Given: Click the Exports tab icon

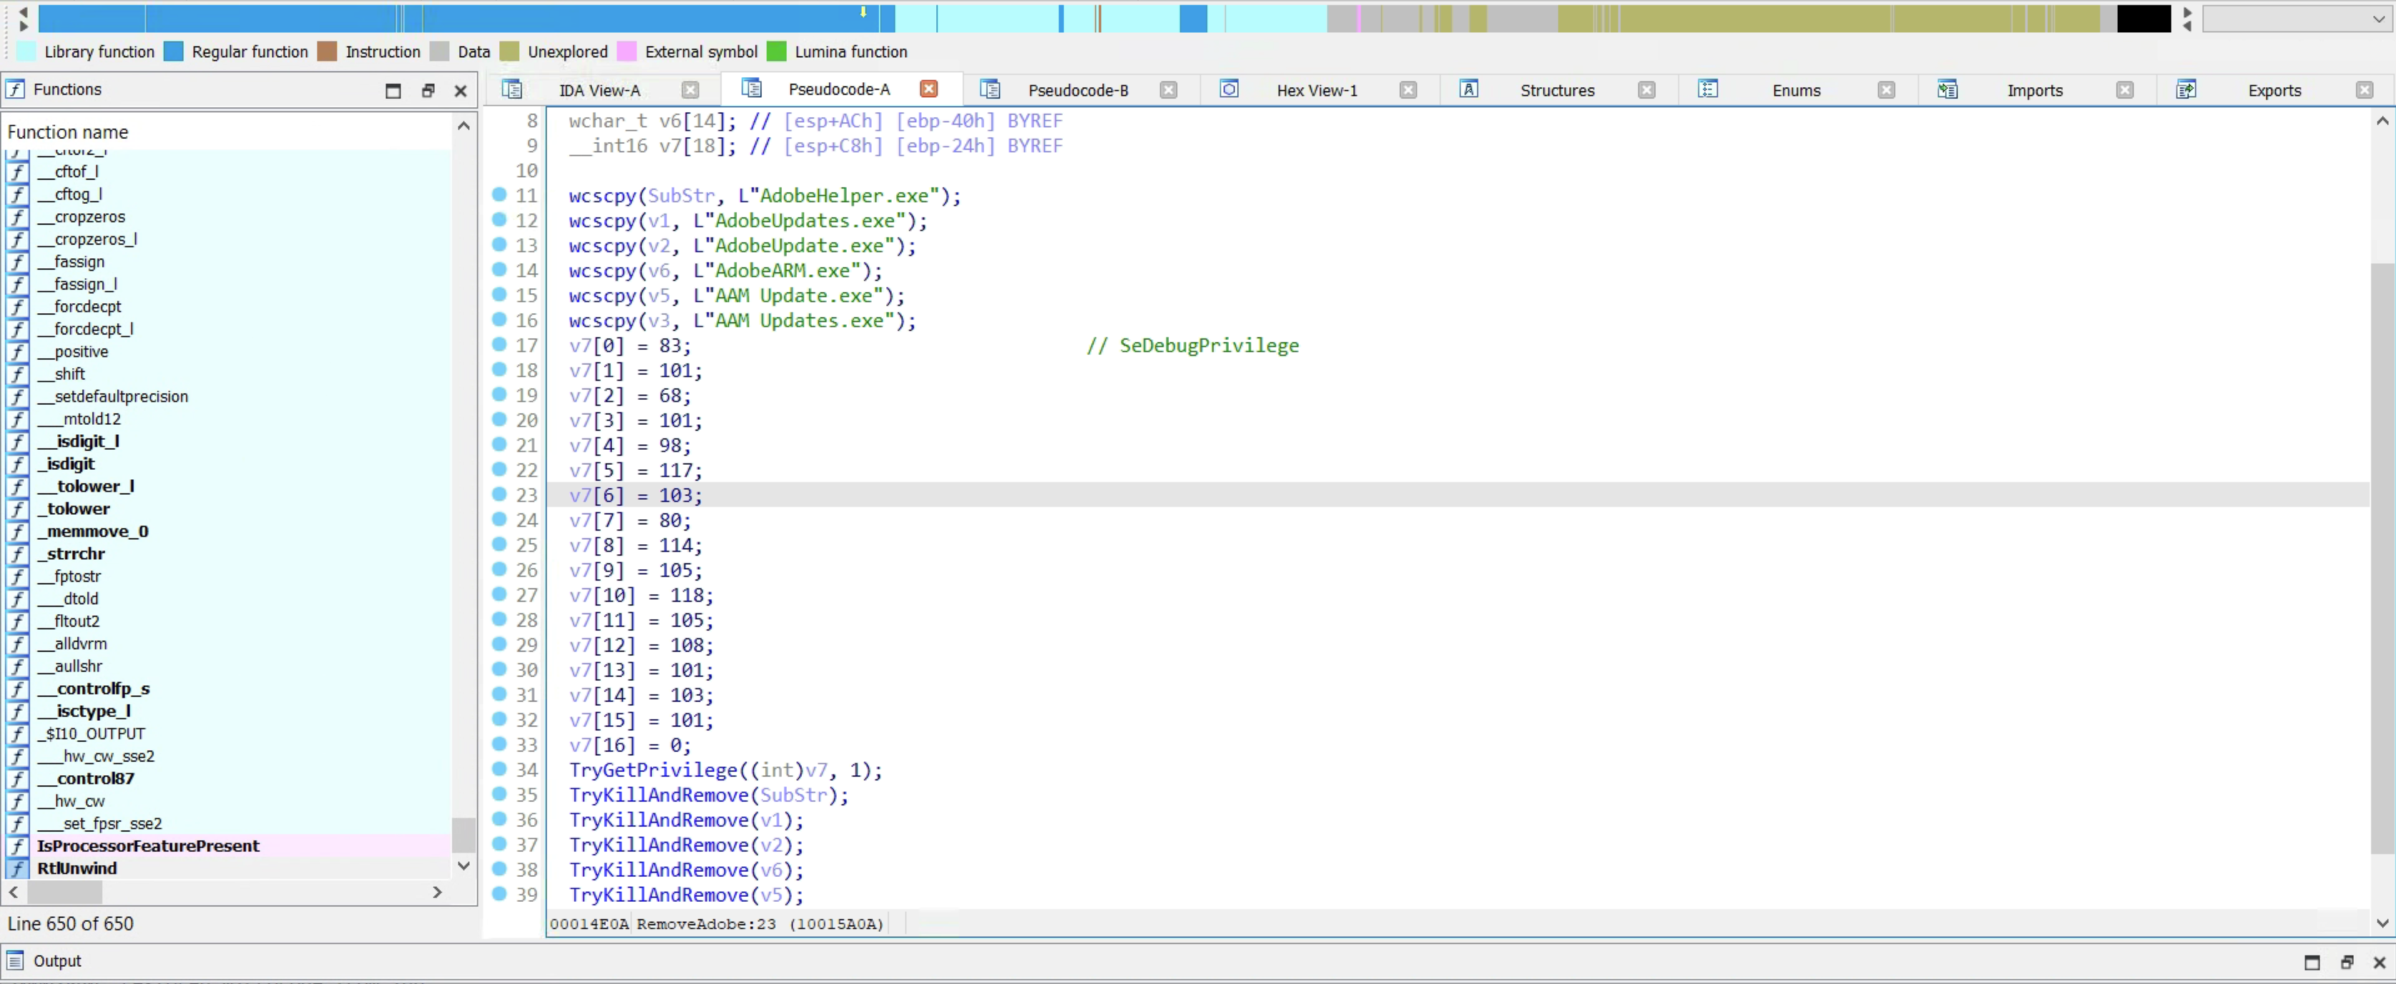Looking at the screenshot, I should 2186,89.
